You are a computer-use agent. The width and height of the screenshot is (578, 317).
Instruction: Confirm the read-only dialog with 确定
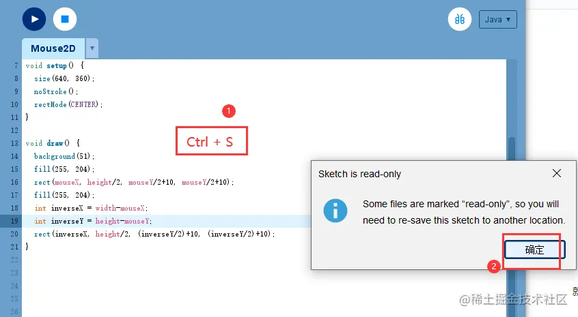tap(534, 250)
